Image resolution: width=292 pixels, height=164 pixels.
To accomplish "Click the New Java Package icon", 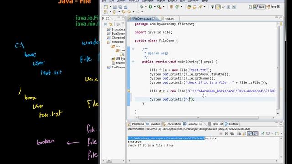I will click(172, 7).
